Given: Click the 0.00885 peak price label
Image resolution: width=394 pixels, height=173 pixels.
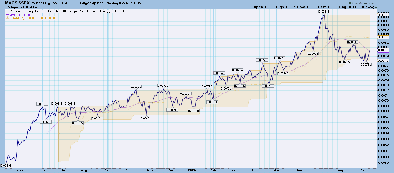Looking at the screenshot, I should (x=324, y=11).
